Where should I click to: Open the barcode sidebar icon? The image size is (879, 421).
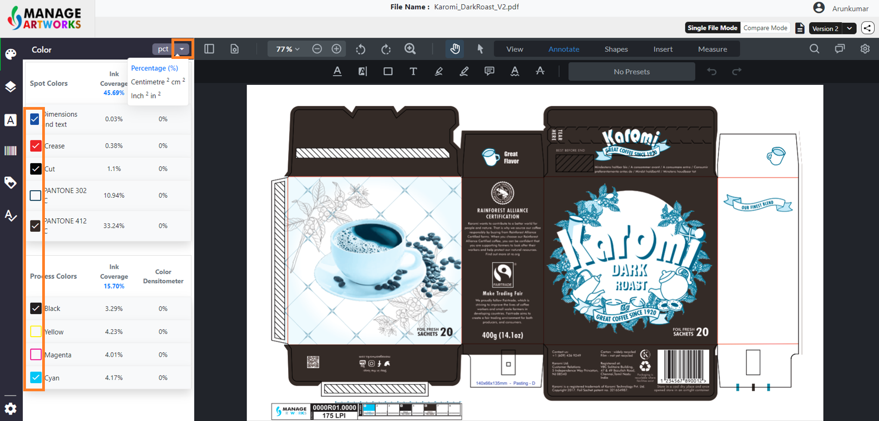coord(11,151)
